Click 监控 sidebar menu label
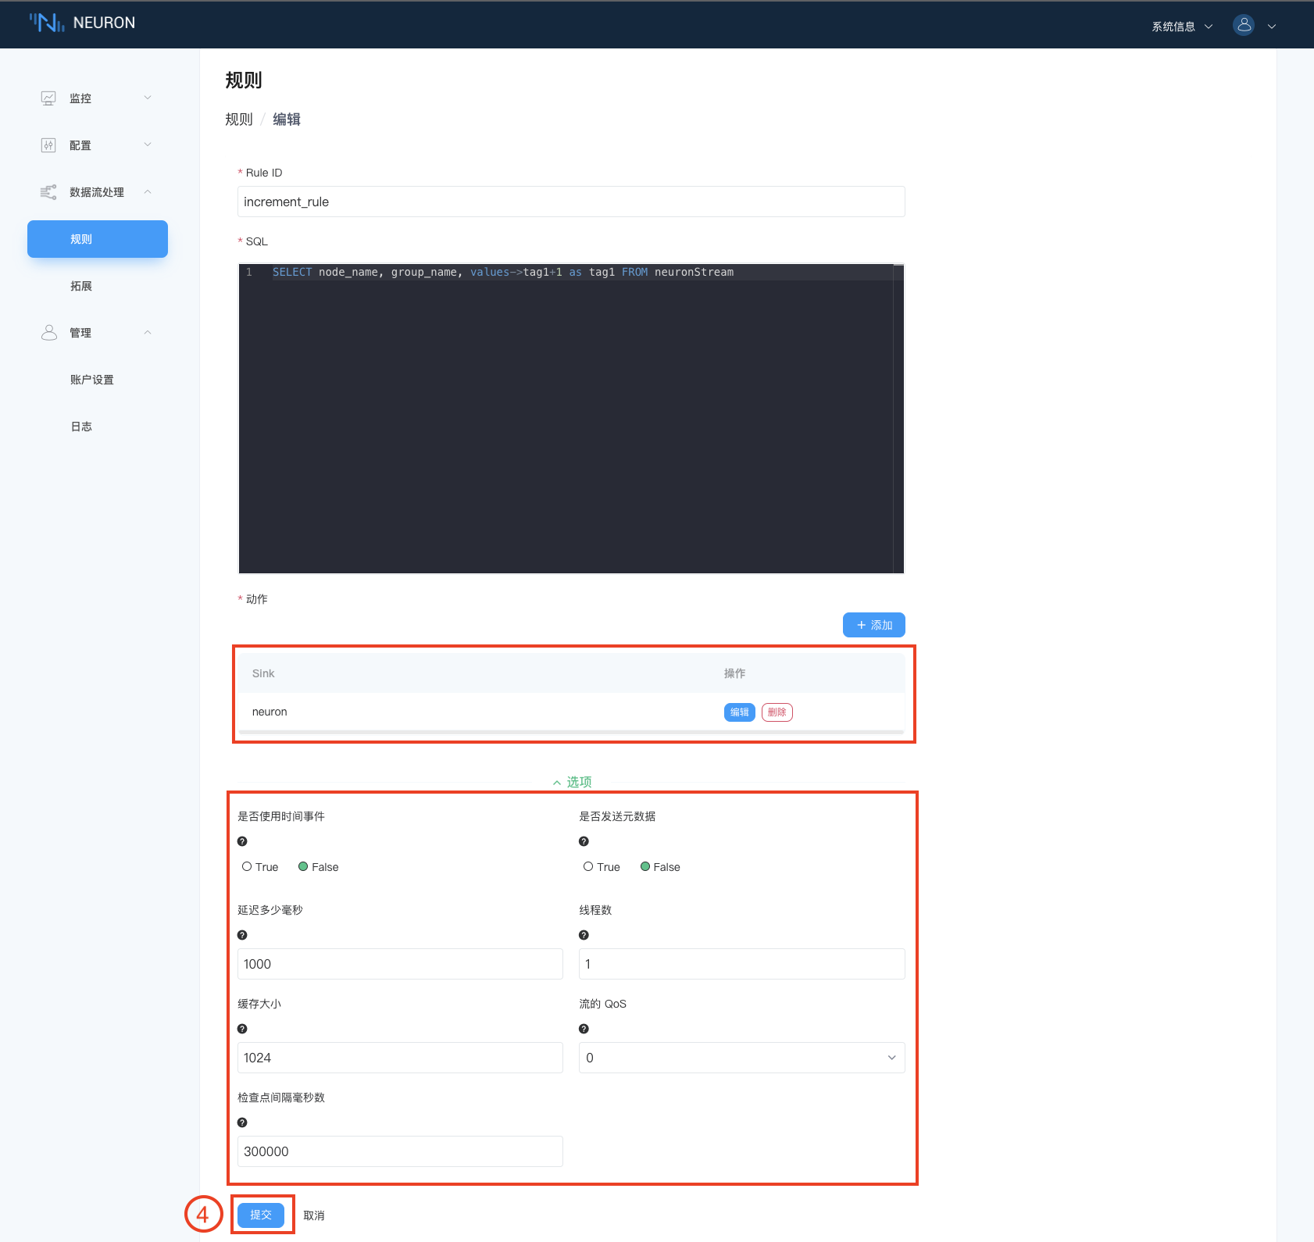Screen dimensions: 1314x1242 tap(80, 98)
